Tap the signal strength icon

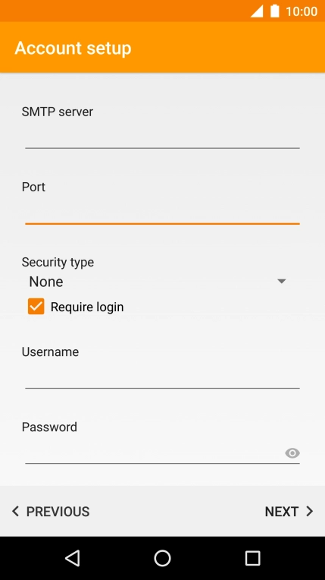point(257,11)
